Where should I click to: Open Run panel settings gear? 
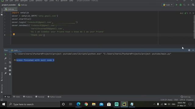[x=189, y=50]
